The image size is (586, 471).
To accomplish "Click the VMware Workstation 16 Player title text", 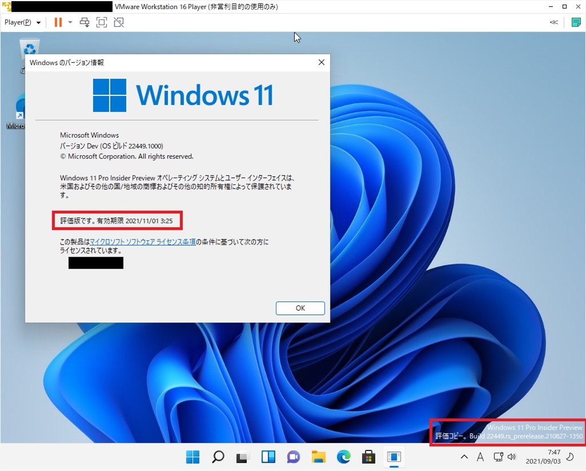I will point(196,7).
